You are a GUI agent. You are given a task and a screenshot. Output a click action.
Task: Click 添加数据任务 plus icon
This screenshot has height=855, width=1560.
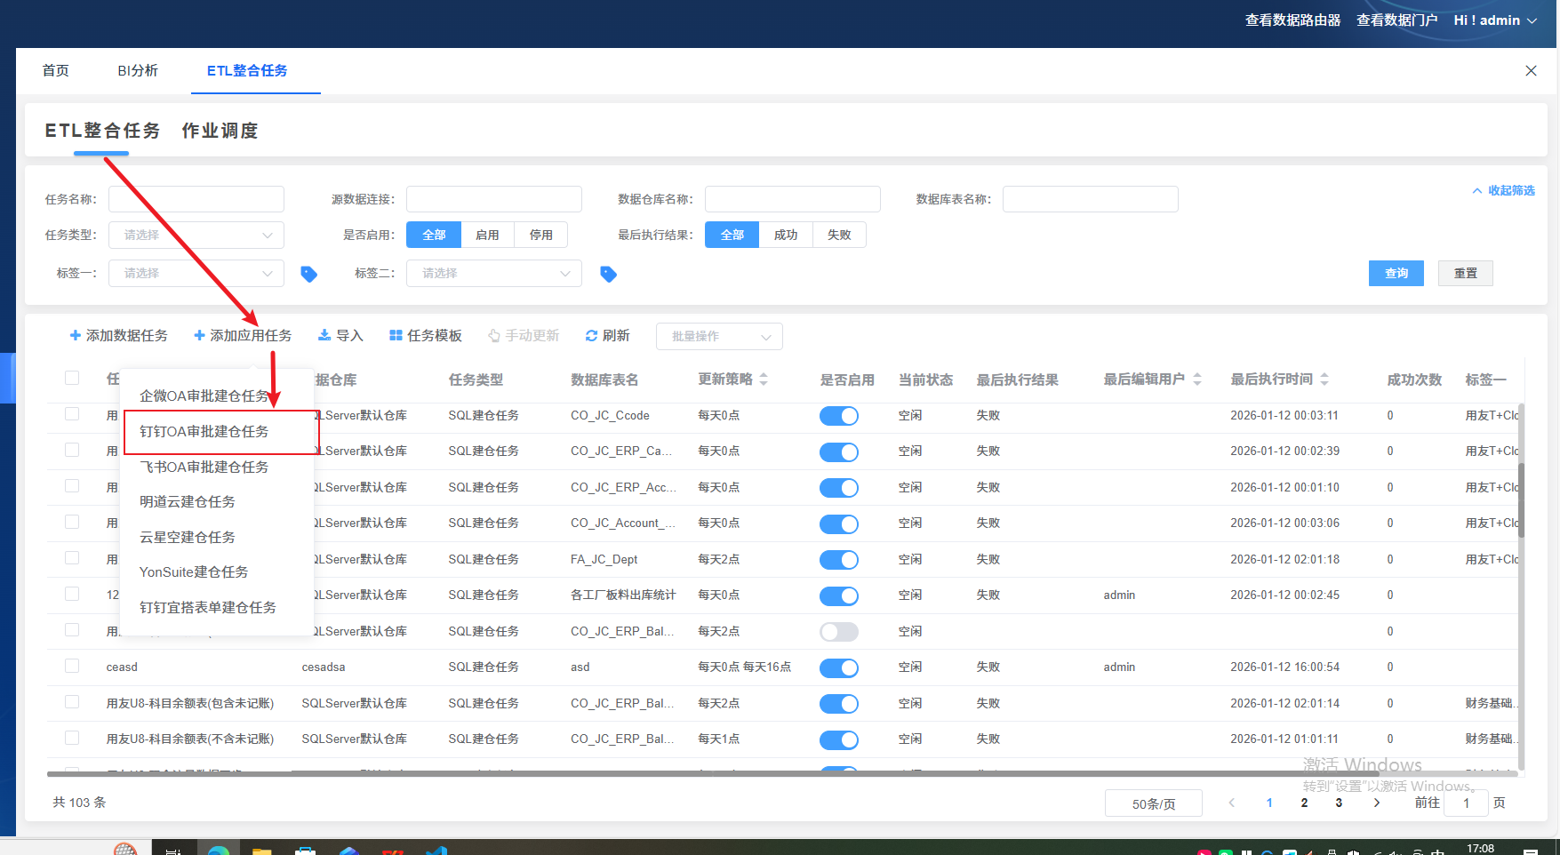(76, 335)
